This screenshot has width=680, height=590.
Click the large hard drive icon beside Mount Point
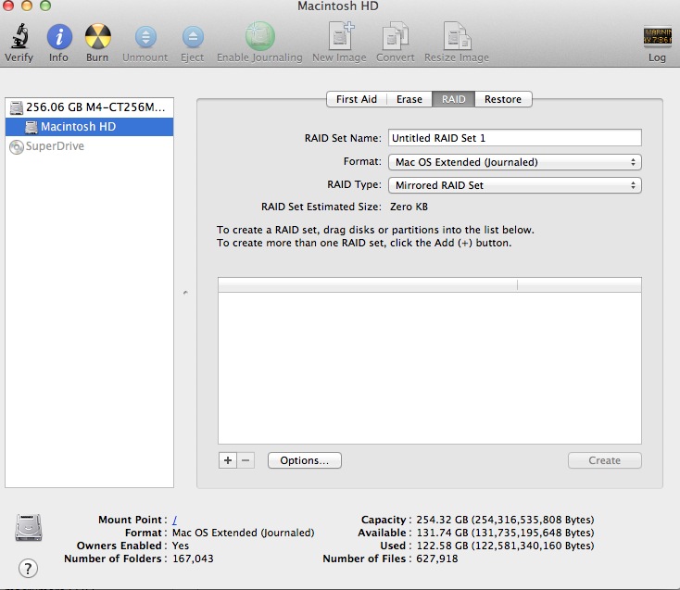click(29, 527)
